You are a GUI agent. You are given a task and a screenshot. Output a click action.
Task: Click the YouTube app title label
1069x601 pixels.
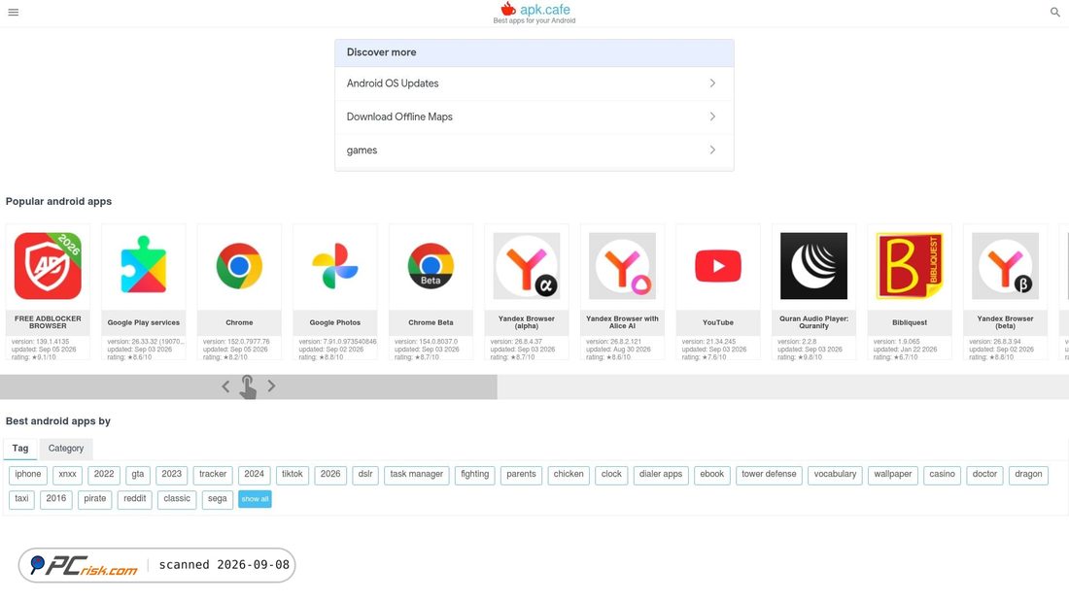[718, 323]
